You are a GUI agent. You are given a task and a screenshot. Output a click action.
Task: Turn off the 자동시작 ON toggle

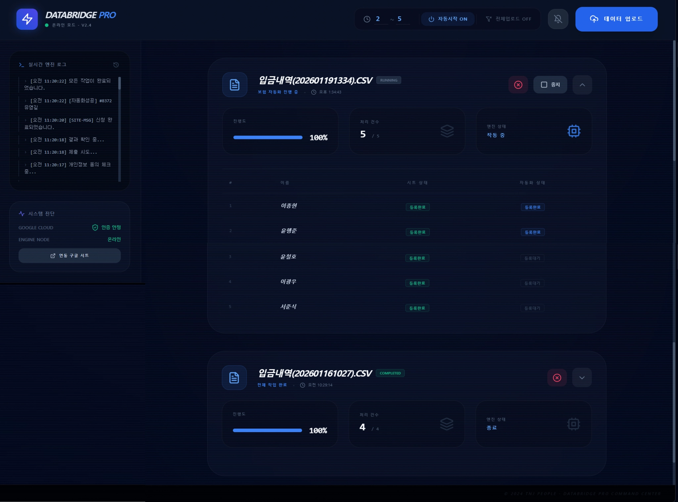pos(448,19)
